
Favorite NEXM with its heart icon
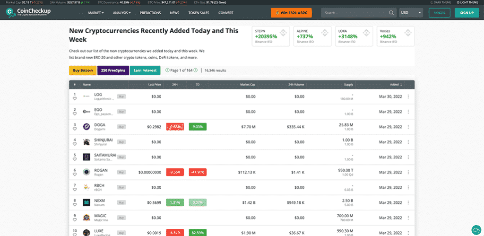[x=75, y=205]
